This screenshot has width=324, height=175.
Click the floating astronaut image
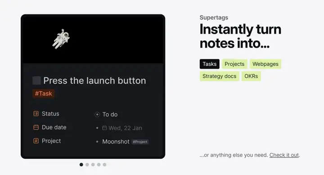point(61,39)
